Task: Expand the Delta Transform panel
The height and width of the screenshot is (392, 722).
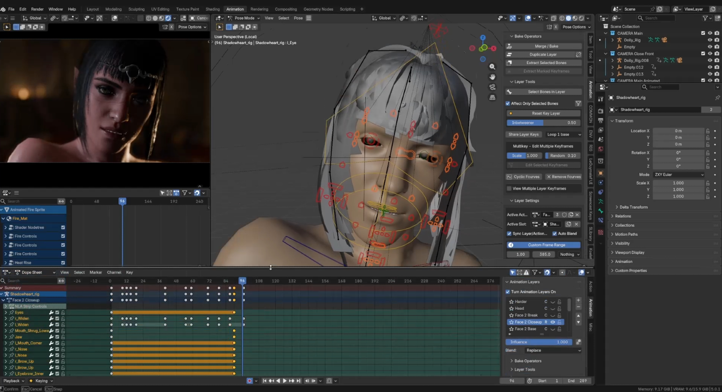Action: point(633,207)
